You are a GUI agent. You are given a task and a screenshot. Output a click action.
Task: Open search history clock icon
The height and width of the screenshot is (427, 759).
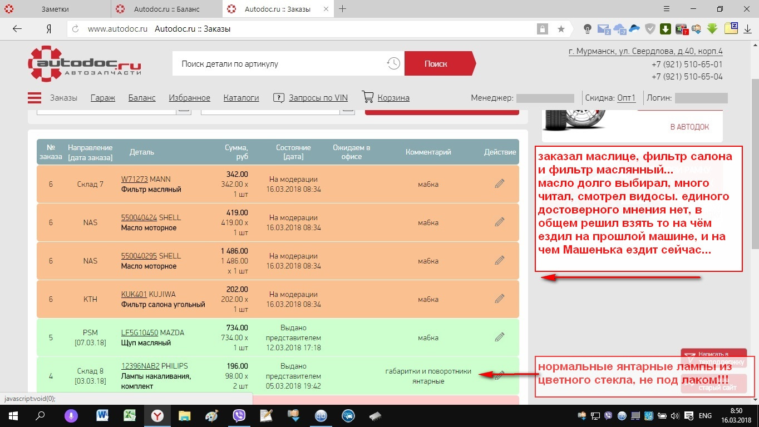pos(393,63)
